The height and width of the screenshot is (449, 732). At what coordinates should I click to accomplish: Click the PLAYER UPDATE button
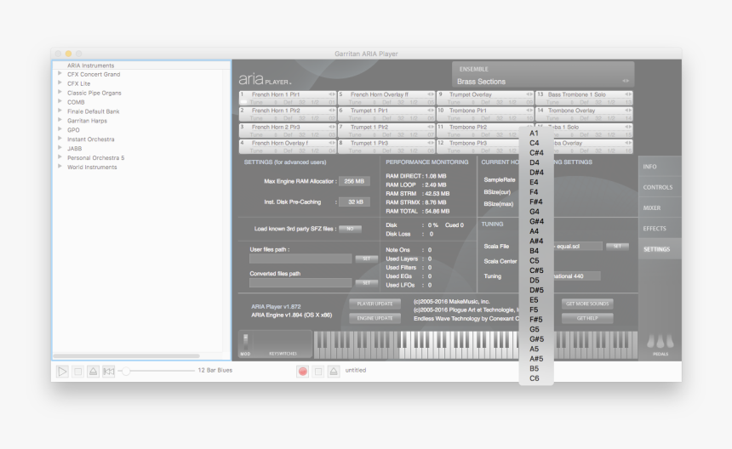(x=375, y=304)
